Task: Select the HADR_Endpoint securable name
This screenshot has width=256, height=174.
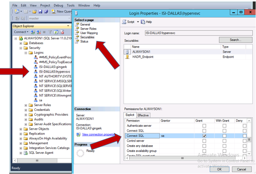Action: 143,57
